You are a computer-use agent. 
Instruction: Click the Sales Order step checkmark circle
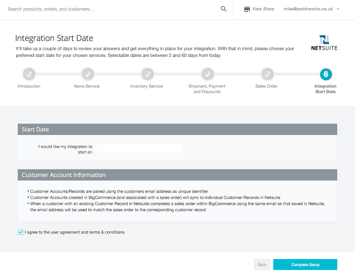pyautogui.click(x=267, y=74)
